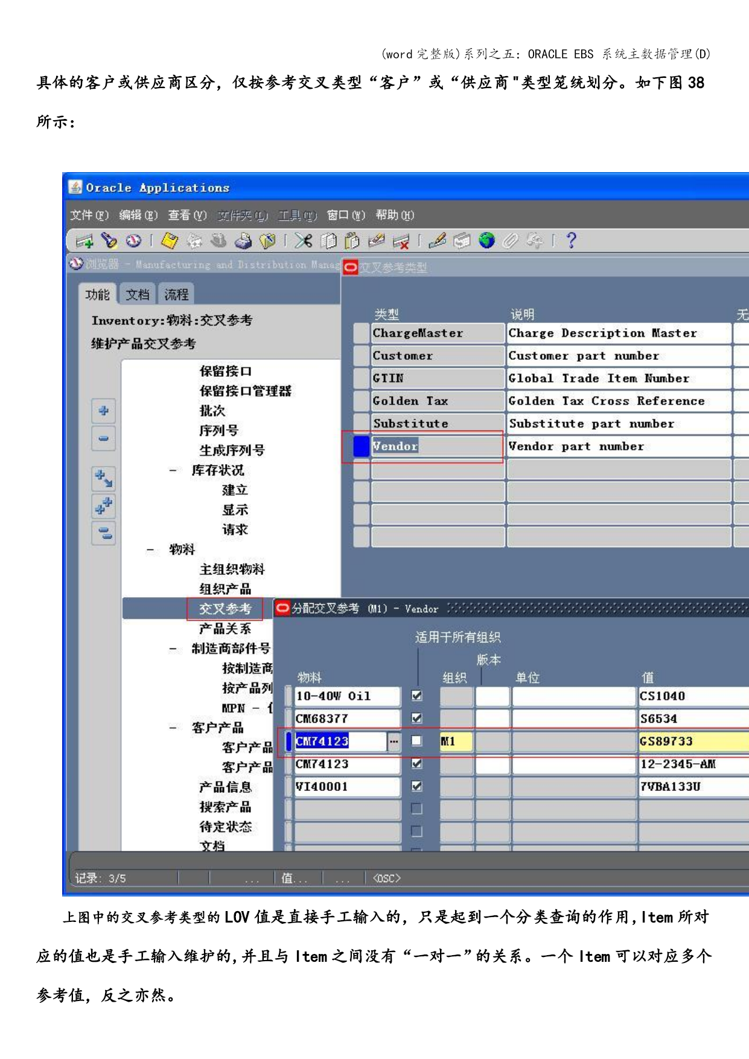Check the unchecked box on GS89733 row
The height and width of the screenshot is (1059, 749).
(416, 741)
